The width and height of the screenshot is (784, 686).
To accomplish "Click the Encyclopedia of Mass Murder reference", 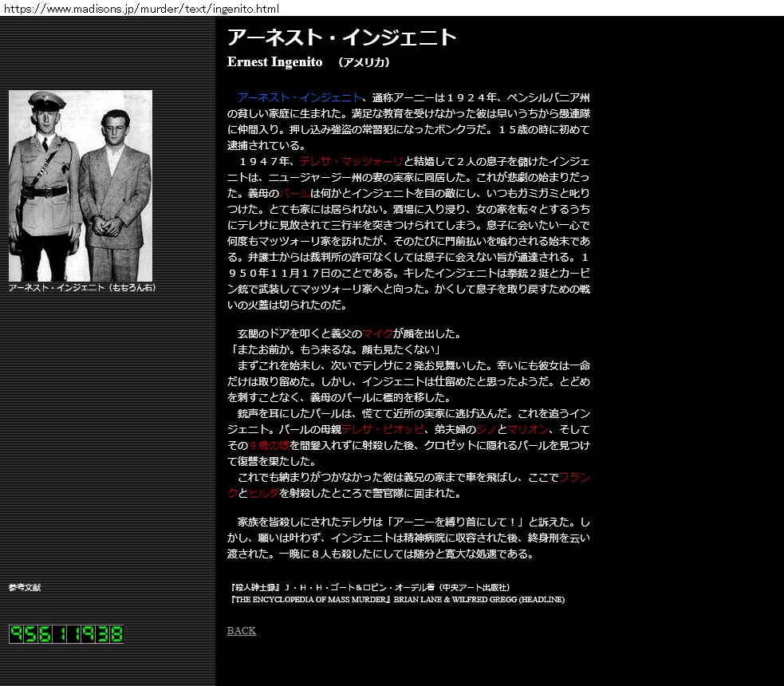I will pos(396,600).
